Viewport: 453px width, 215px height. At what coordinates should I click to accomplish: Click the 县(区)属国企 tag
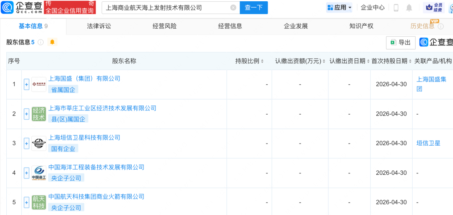[68, 119]
